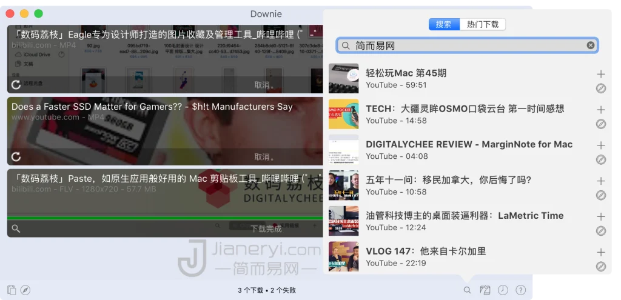Click compass icon for 'VLOG 147' result

(601, 266)
